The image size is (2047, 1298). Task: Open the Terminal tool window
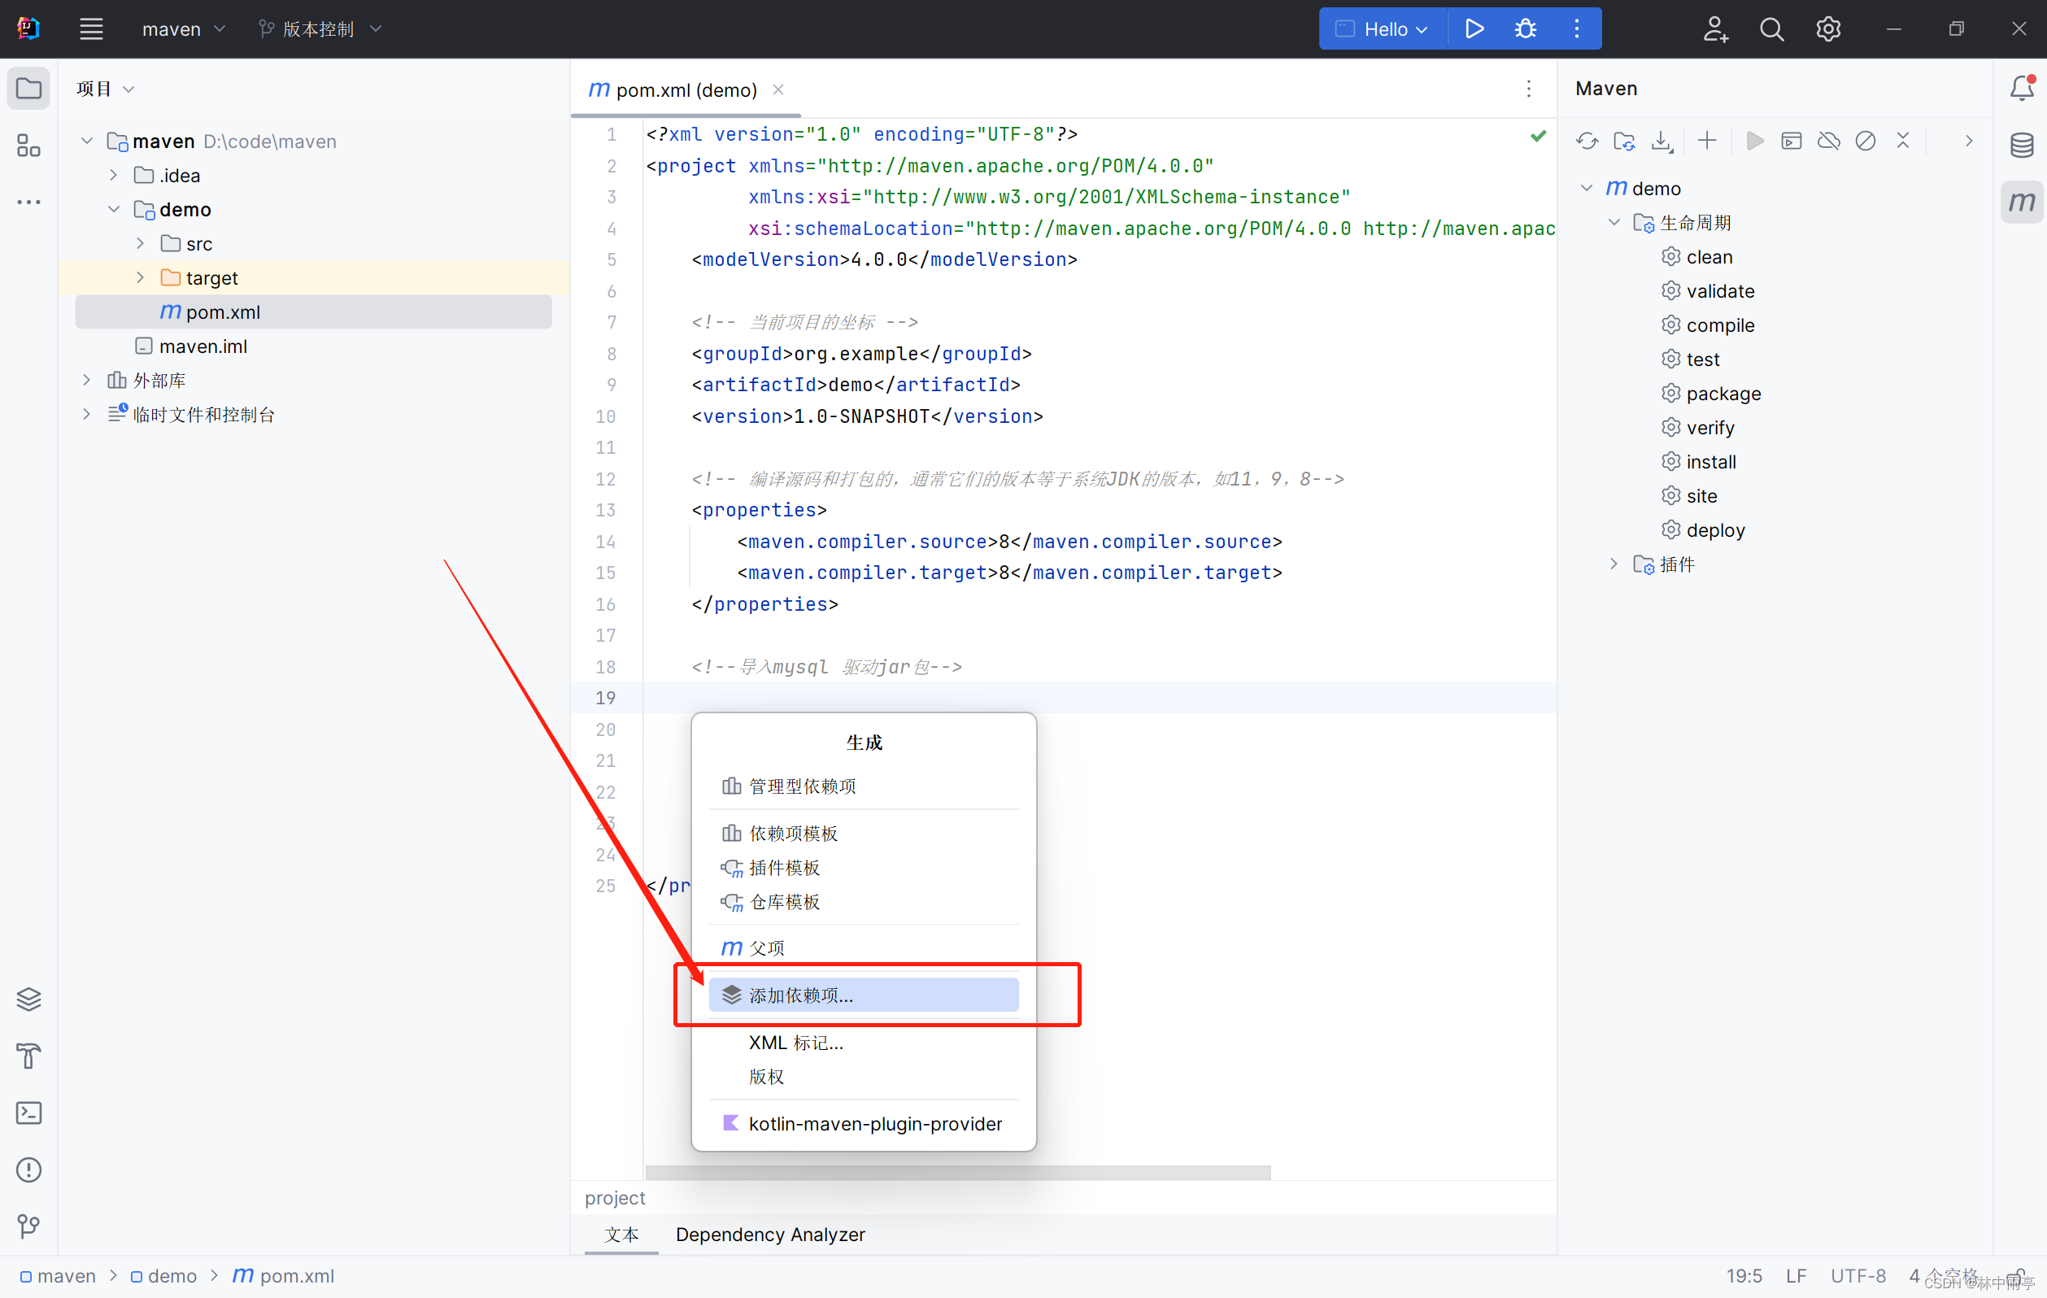29,1113
